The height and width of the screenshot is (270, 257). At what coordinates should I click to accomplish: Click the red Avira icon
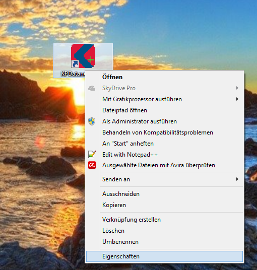tap(92, 165)
